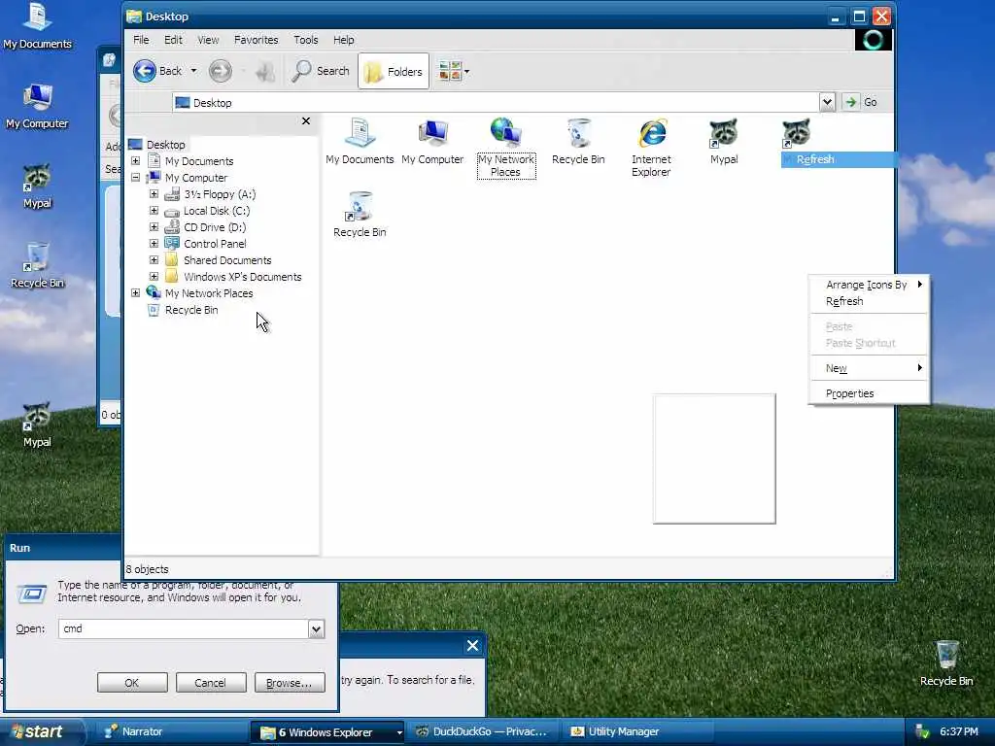Open the Favorites menu
The image size is (995, 746).
point(256,40)
